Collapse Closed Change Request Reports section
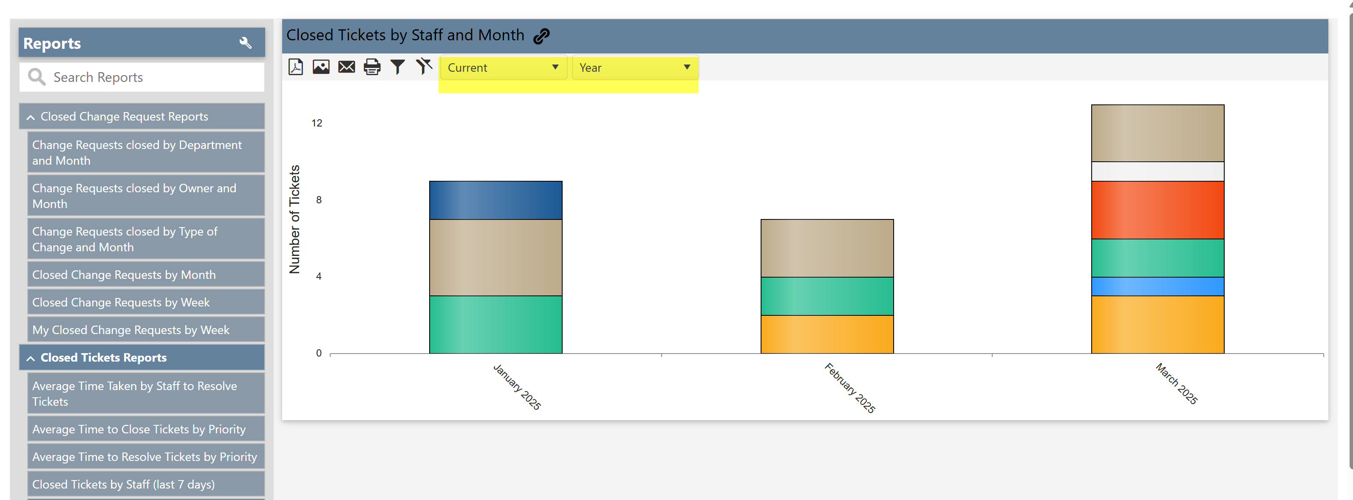The width and height of the screenshot is (1353, 500). [31, 117]
